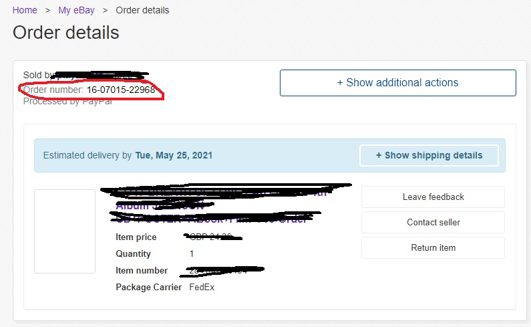This screenshot has height=327, width=531.
Task: Click the FedEx package carrier text
Action: coord(202,287)
